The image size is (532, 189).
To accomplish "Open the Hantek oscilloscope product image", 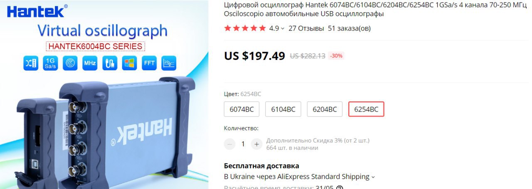I will (x=104, y=94).
